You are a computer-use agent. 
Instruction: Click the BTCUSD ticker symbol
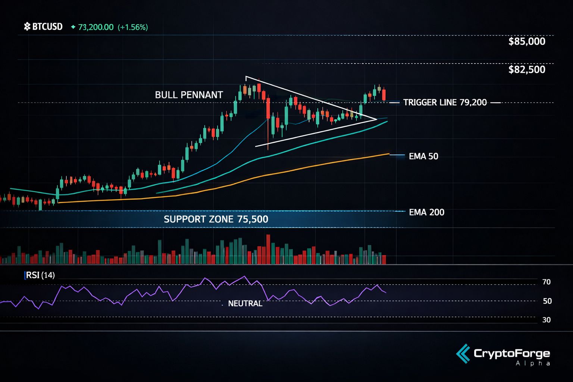[x=47, y=27]
